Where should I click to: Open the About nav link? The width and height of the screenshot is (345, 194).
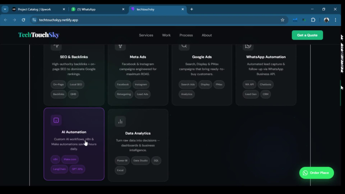coord(207,35)
